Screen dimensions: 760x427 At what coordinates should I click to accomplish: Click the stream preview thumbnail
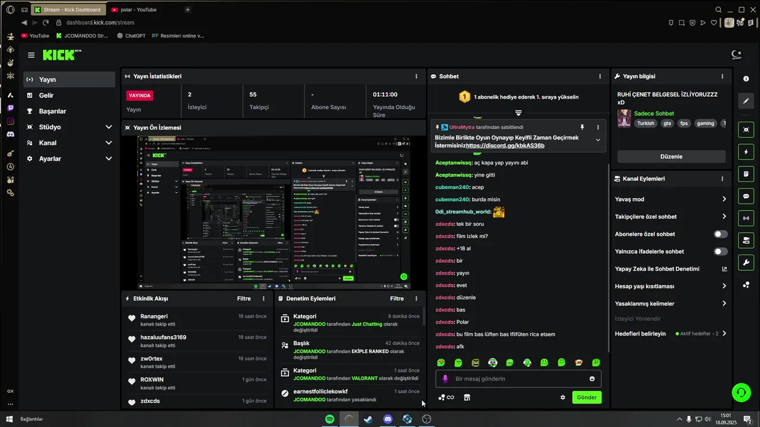pyautogui.click(x=274, y=212)
